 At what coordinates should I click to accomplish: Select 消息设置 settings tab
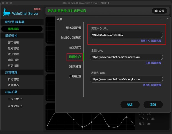[x=75, y=67]
